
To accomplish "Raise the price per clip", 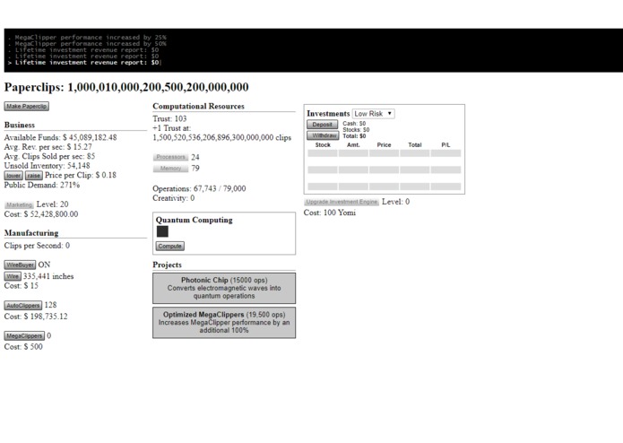I will click(x=34, y=175).
